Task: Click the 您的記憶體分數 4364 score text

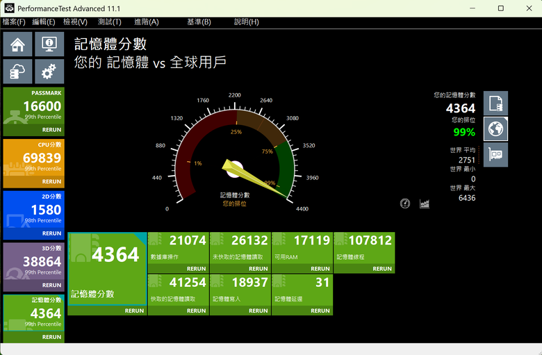Action: point(461,108)
